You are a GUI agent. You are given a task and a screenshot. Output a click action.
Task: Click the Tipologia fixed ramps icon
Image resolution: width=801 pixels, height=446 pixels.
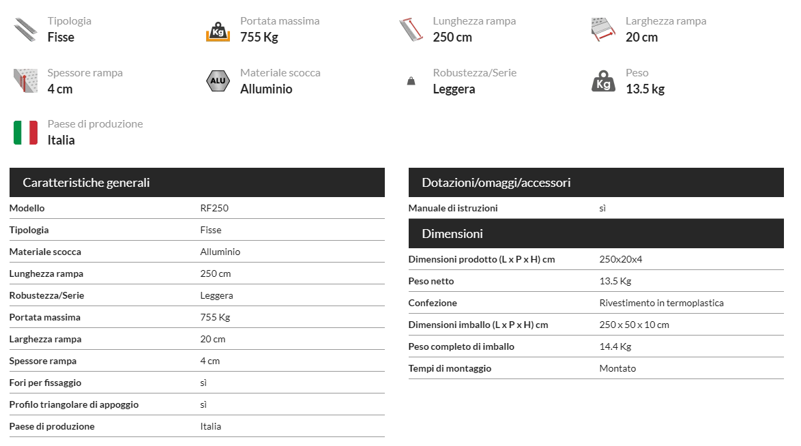pos(25,29)
